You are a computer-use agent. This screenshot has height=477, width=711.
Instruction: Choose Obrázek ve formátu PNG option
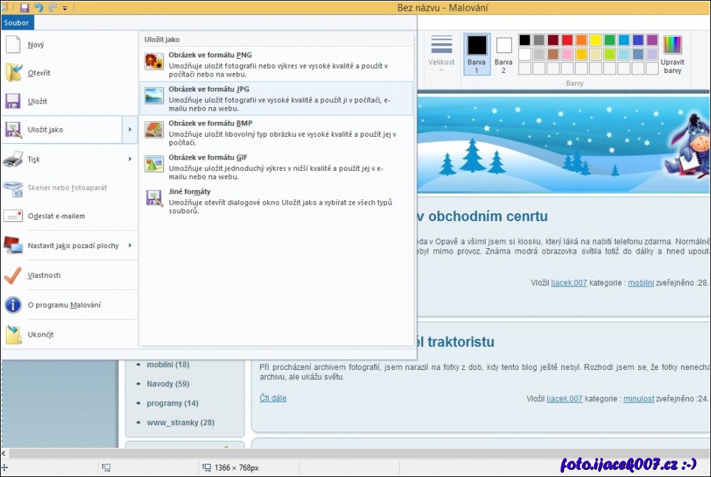tap(276, 64)
